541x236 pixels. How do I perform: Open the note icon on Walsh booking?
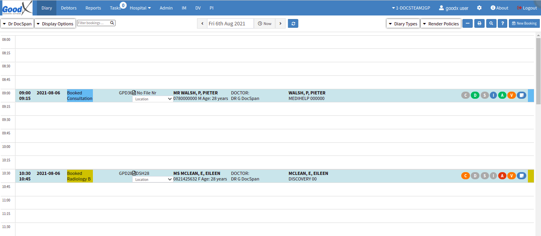[521, 95]
